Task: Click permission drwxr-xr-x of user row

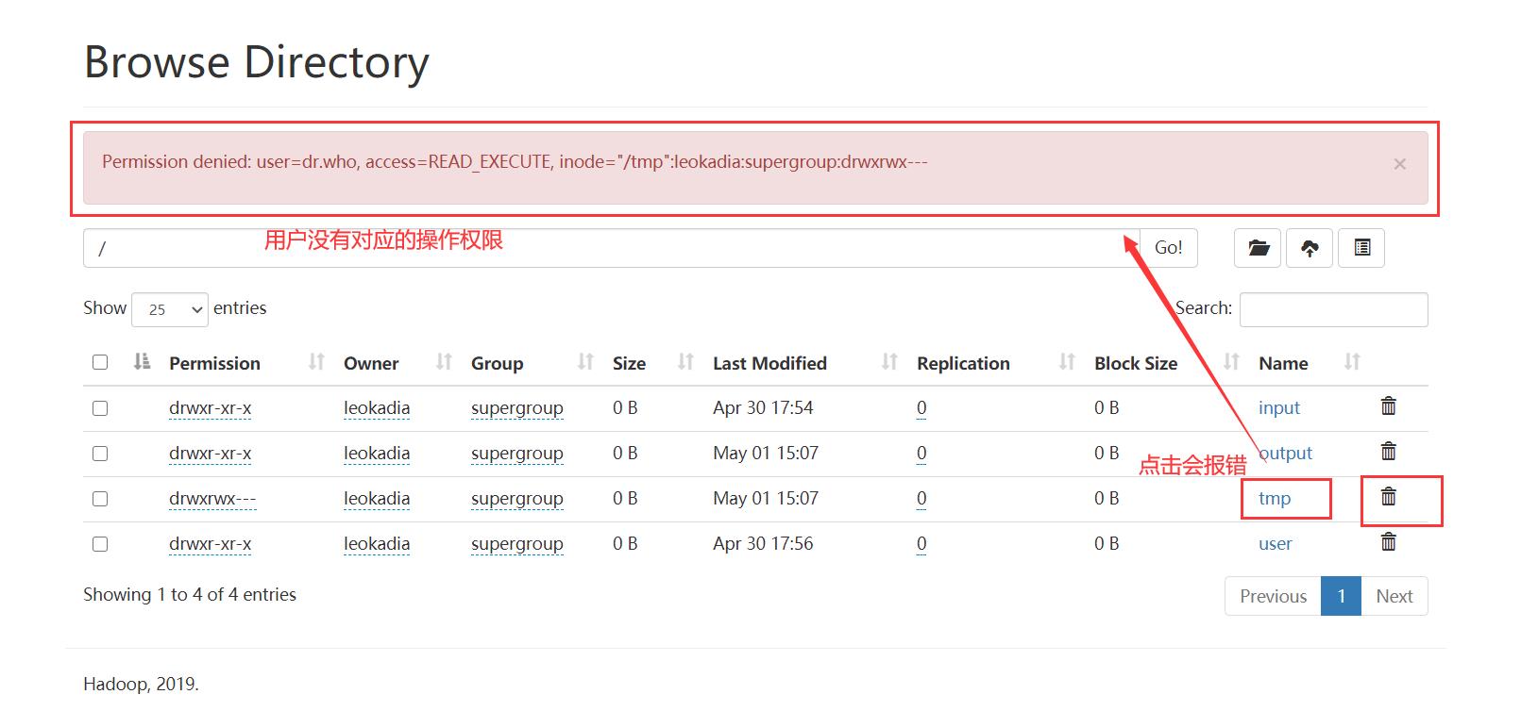Action: click(210, 544)
